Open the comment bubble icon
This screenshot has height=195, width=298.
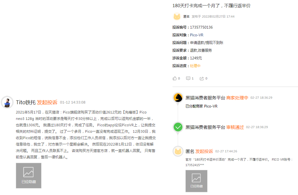[x=188, y=78]
